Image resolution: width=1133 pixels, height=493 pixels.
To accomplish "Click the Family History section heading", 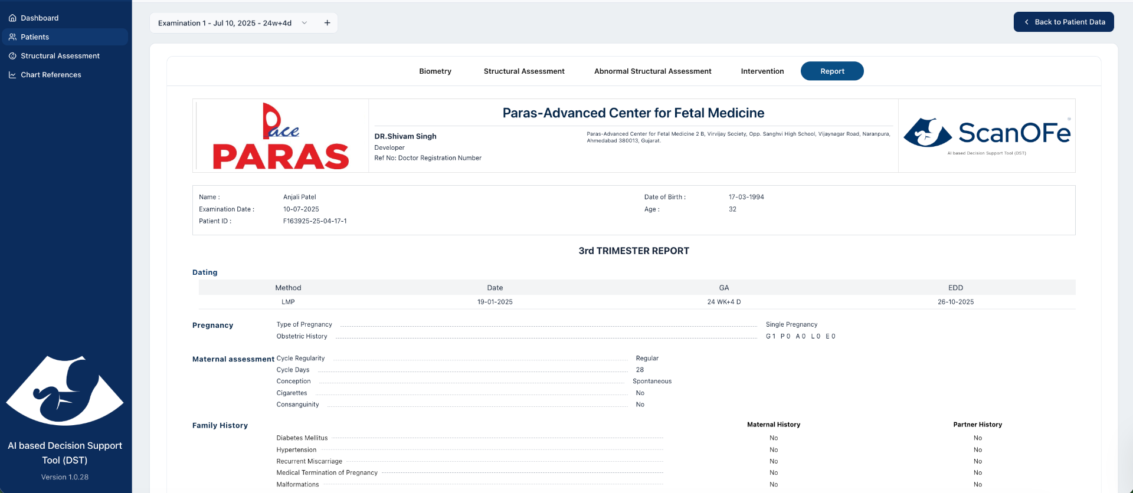I will coord(220,426).
